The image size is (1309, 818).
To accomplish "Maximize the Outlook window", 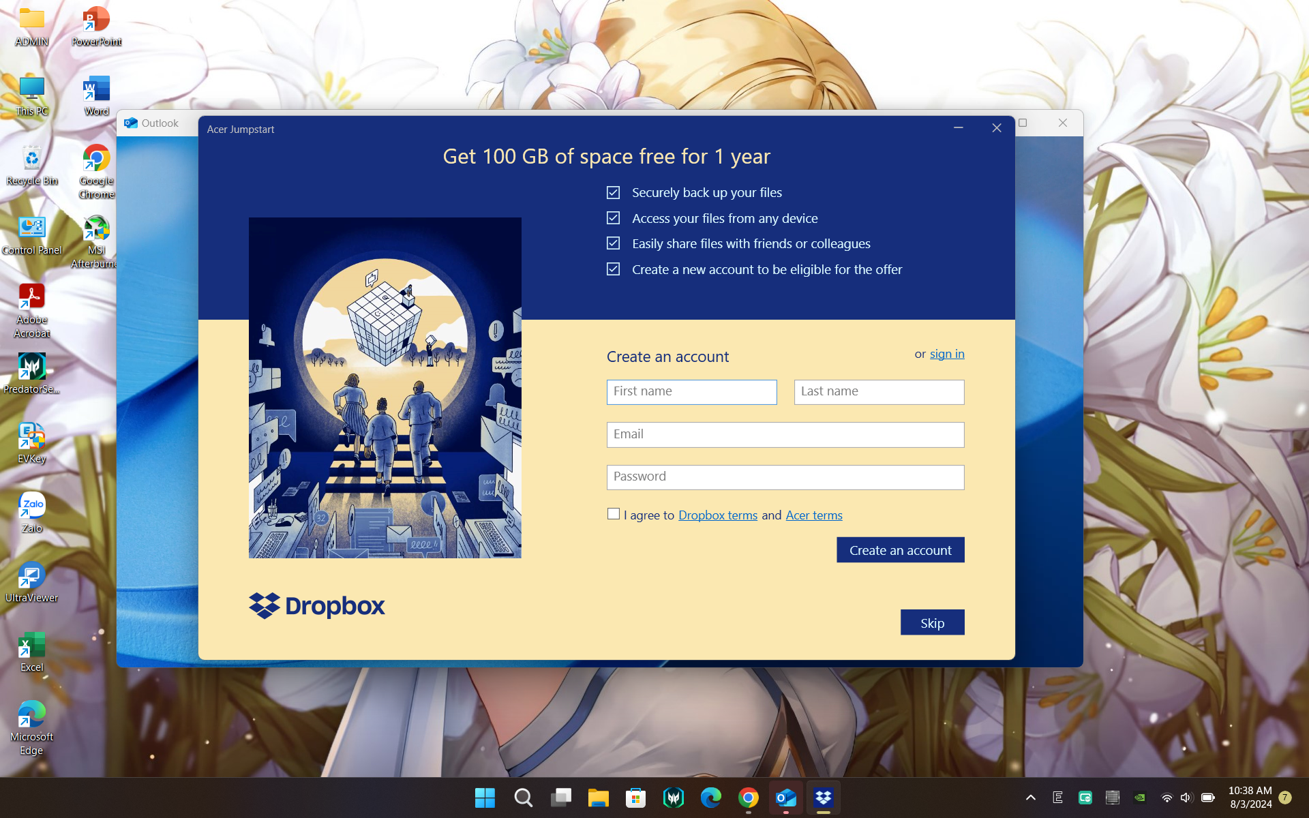I will coord(1023,123).
